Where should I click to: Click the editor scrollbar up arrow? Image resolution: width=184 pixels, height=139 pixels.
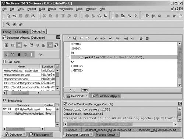180,44
